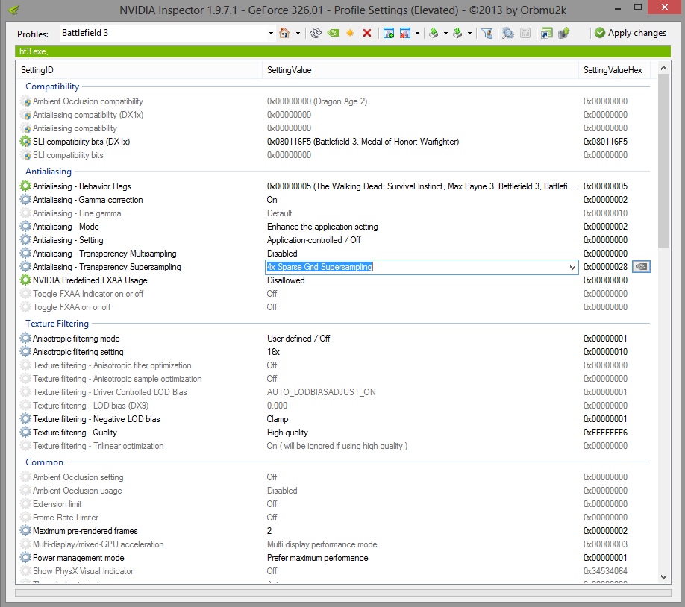This screenshot has height=607, width=685.
Task: Select the Anisotropic filtering setting row
Action: (335, 351)
